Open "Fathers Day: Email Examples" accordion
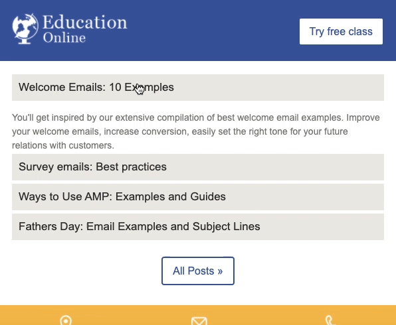The image size is (396, 325). click(x=198, y=226)
